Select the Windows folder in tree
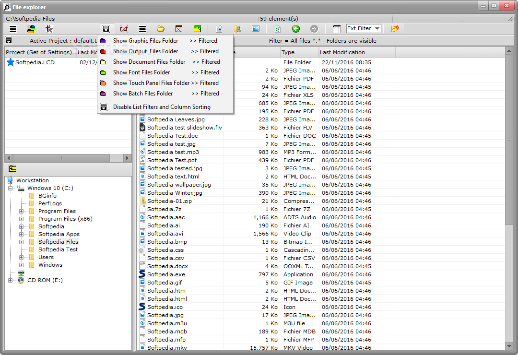The image size is (518, 355). 50,265
